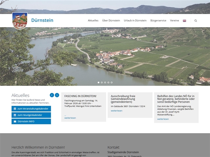Open the Heurigenkalender button
This screenshot has height=157, width=210.
pos(31,115)
